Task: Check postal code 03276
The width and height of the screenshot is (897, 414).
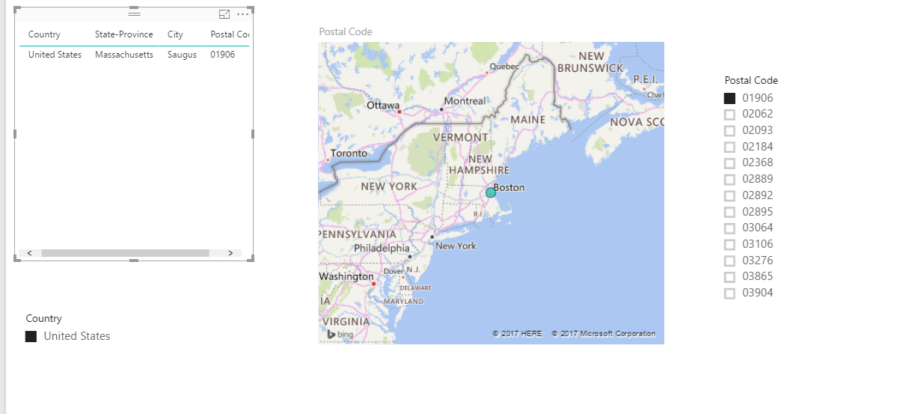Action: (729, 261)
